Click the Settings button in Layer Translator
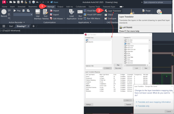174x114 pixels. 89,104
